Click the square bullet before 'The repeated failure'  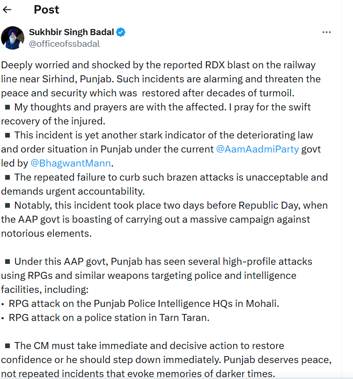coord(7,177)
